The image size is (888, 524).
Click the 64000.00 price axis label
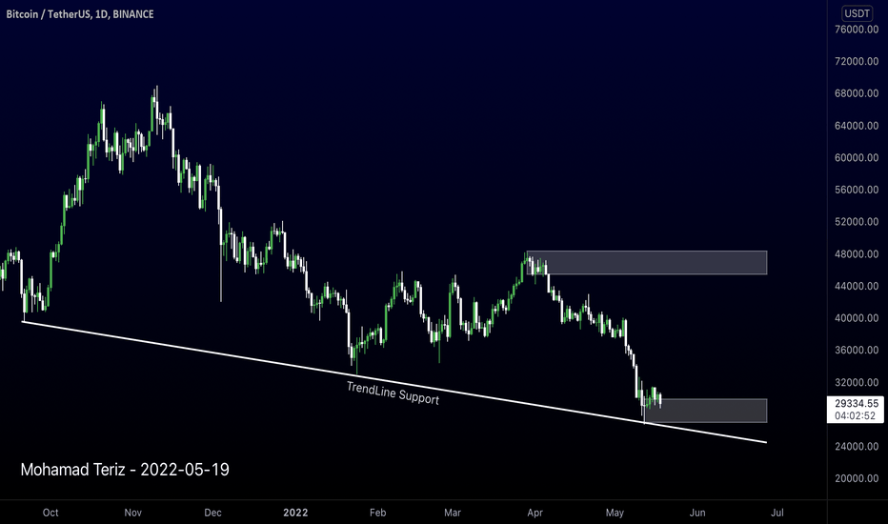point(857,126)
